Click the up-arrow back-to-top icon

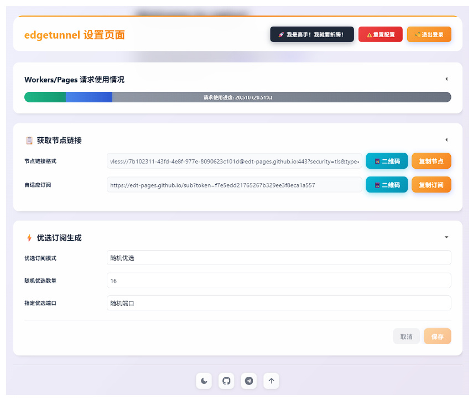pyautogui.click(x=272, y=381)
